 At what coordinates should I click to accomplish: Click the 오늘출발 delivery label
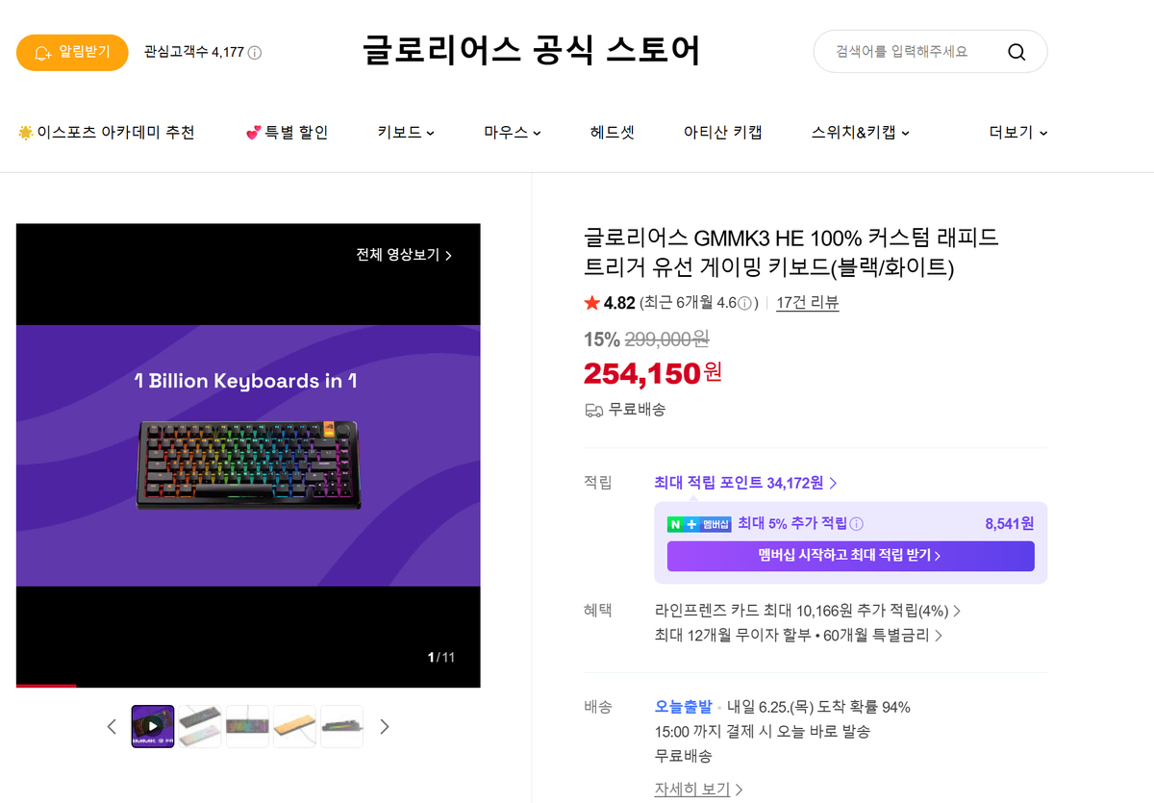(x=684, y=707)
